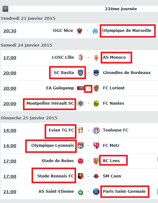Click the FC Nantes crest
This screenshot has height=203, width=158.
click(96, 103)
